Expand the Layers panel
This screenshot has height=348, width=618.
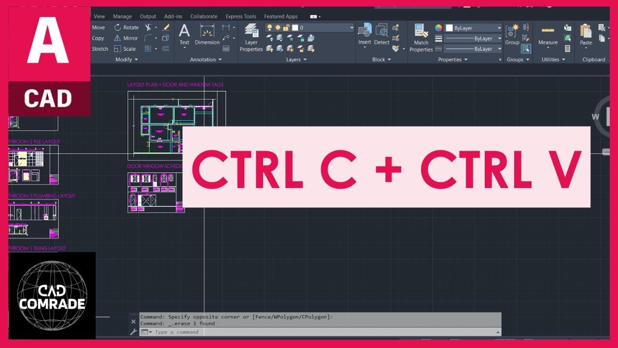point(296,59)
